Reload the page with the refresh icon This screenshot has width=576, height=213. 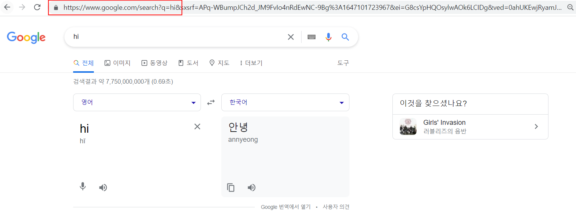[x=37, y=7]
